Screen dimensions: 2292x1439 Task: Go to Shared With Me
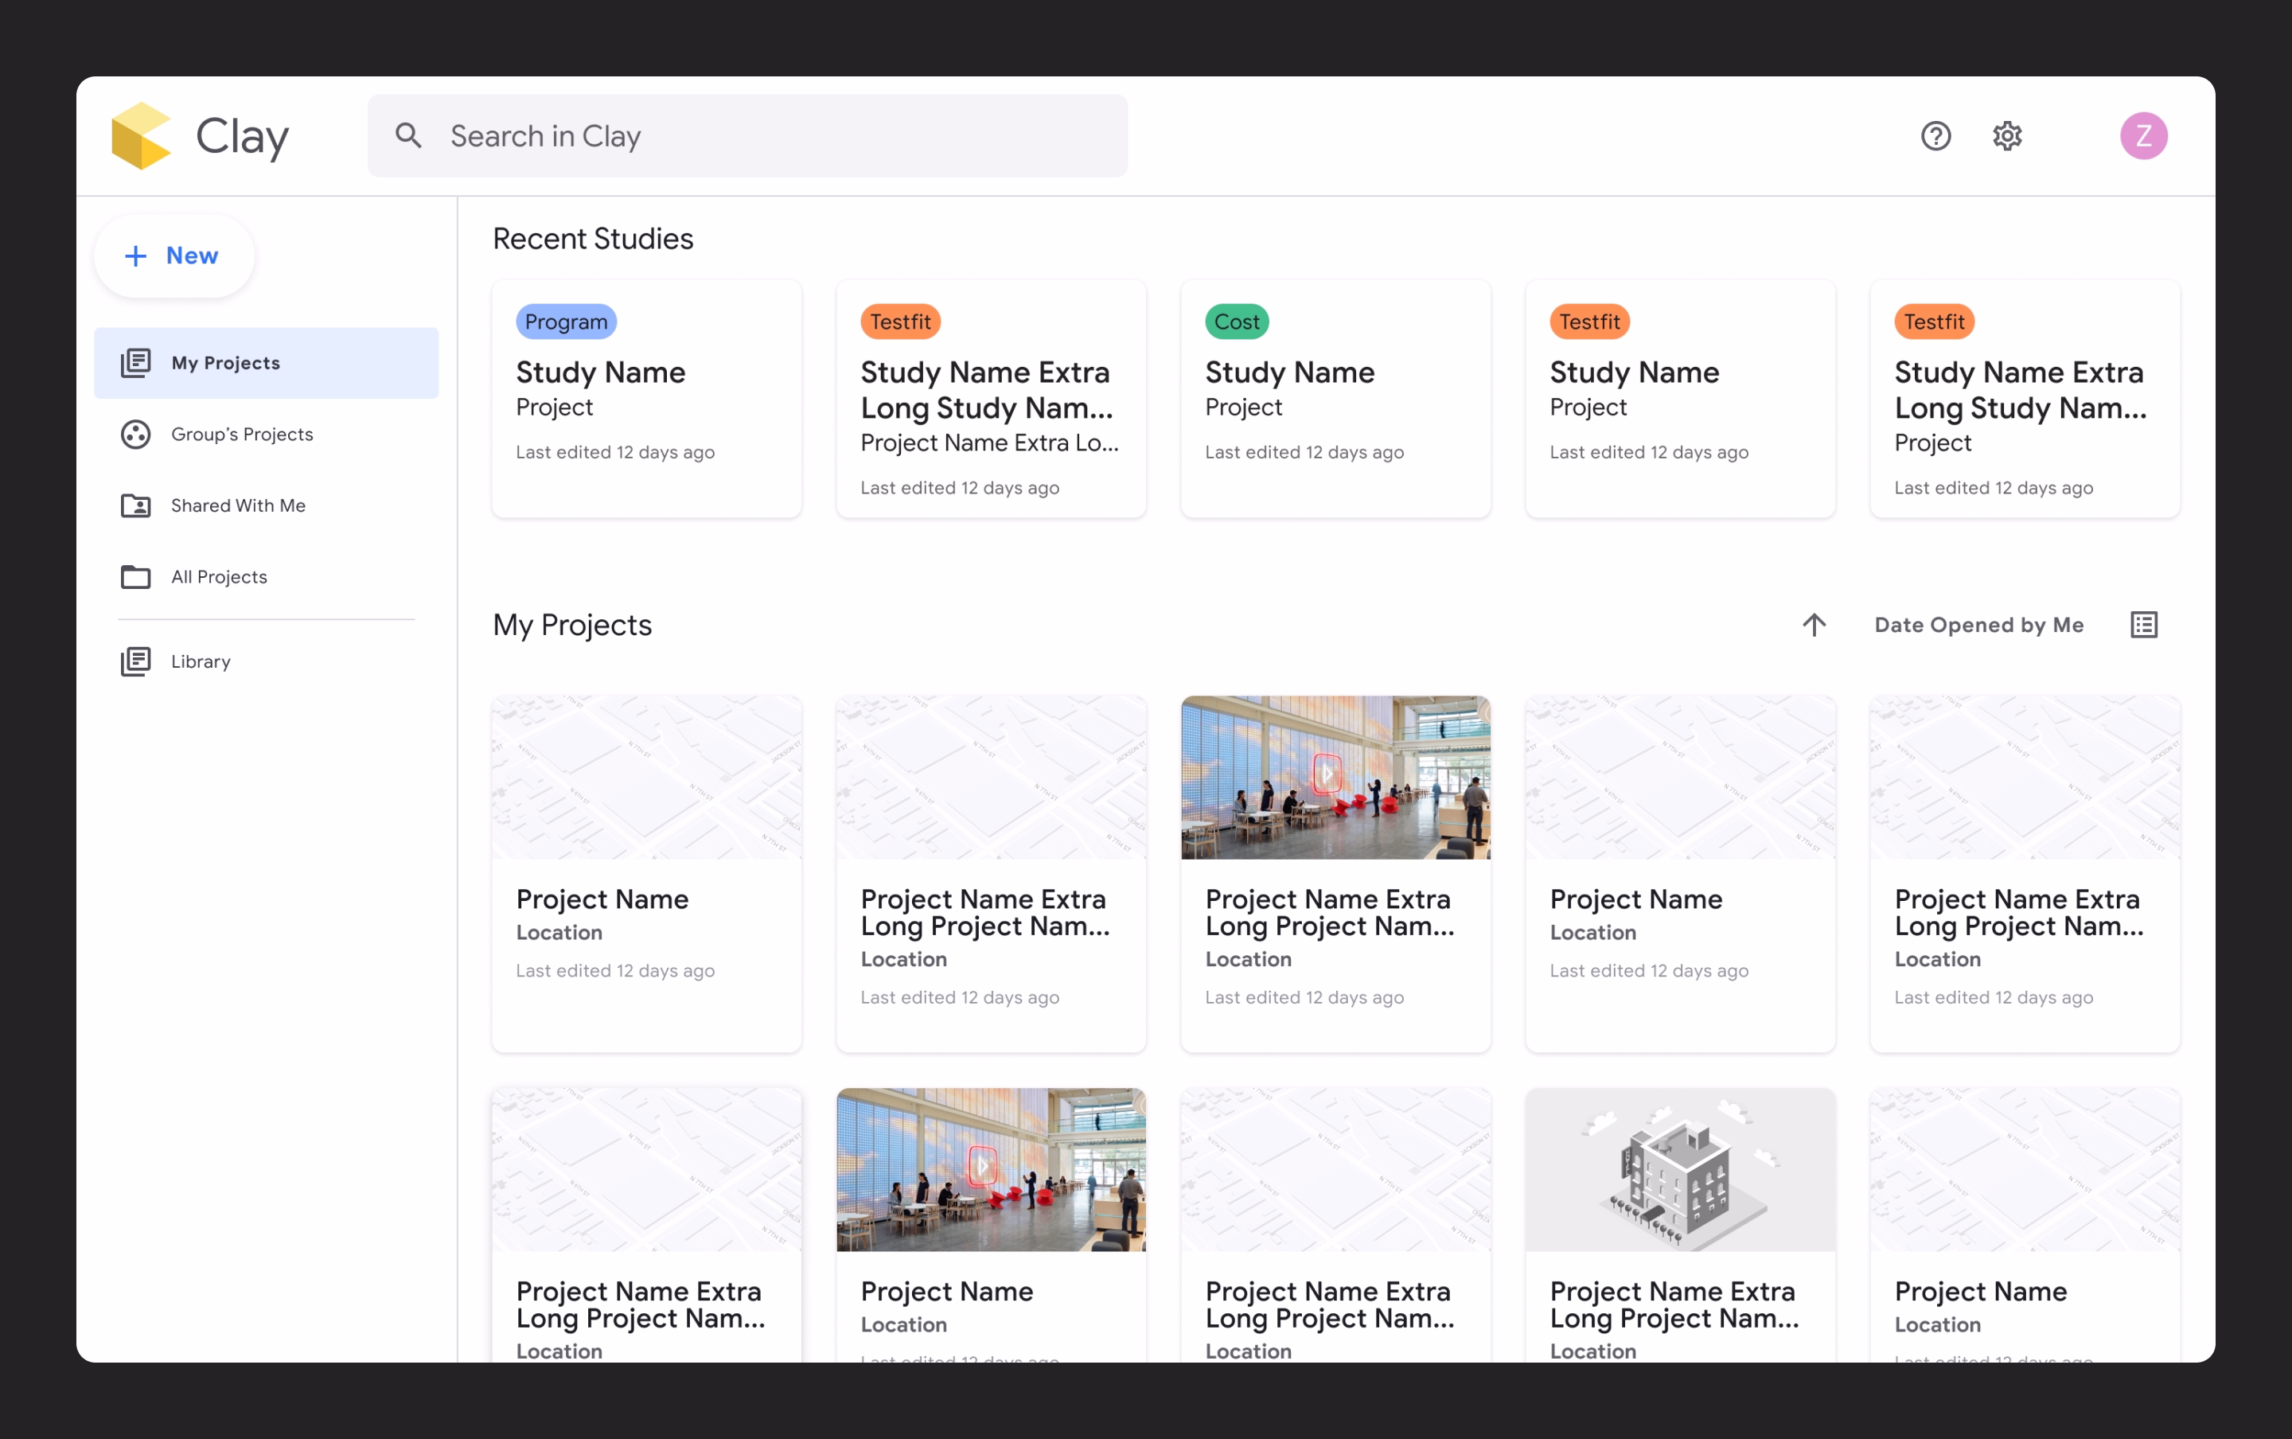238,505
